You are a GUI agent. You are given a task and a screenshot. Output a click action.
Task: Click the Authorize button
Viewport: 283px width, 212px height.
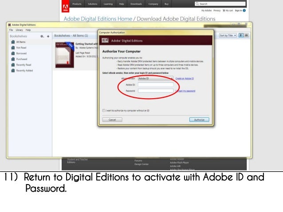click(199, 119)
